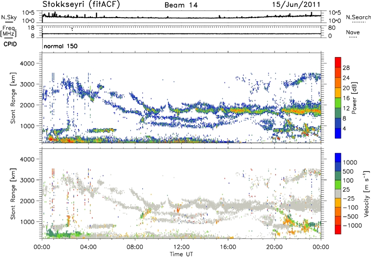
Task: Pick the 20–24 dB orange power swatch
Action: click(x=338, y=83)
